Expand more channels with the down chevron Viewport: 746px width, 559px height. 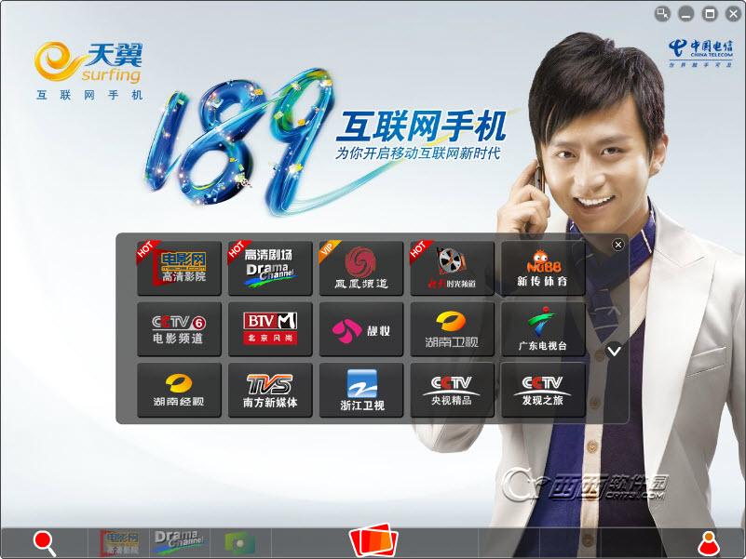pos(614,351)
